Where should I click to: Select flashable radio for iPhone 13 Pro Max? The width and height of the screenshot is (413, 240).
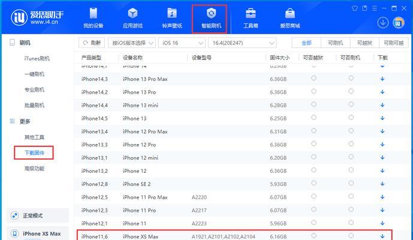[351, 78]
